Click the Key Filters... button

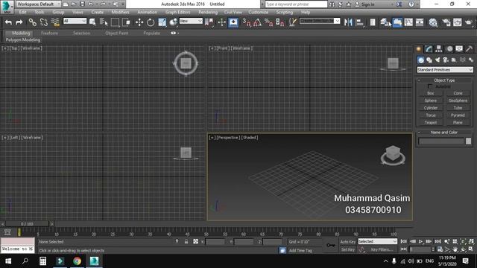click(382, 249)
